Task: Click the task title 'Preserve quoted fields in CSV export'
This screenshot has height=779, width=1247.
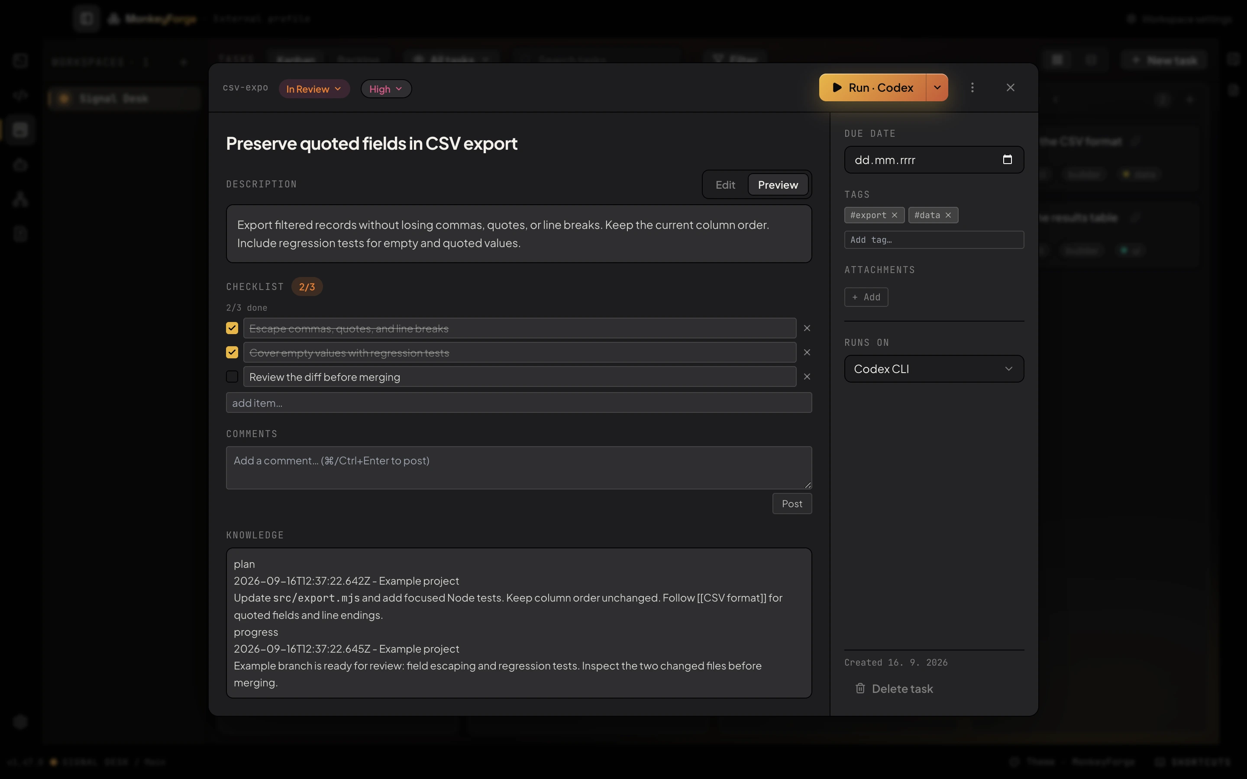Action: tap(372, 143)
